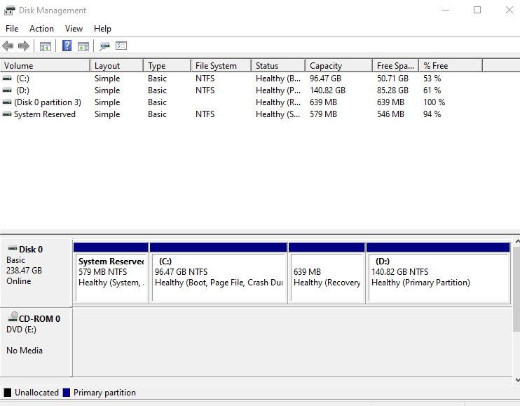520x406 pixels.
Task: Click the 100 % free cell
Action: click(x=434, y=102)
